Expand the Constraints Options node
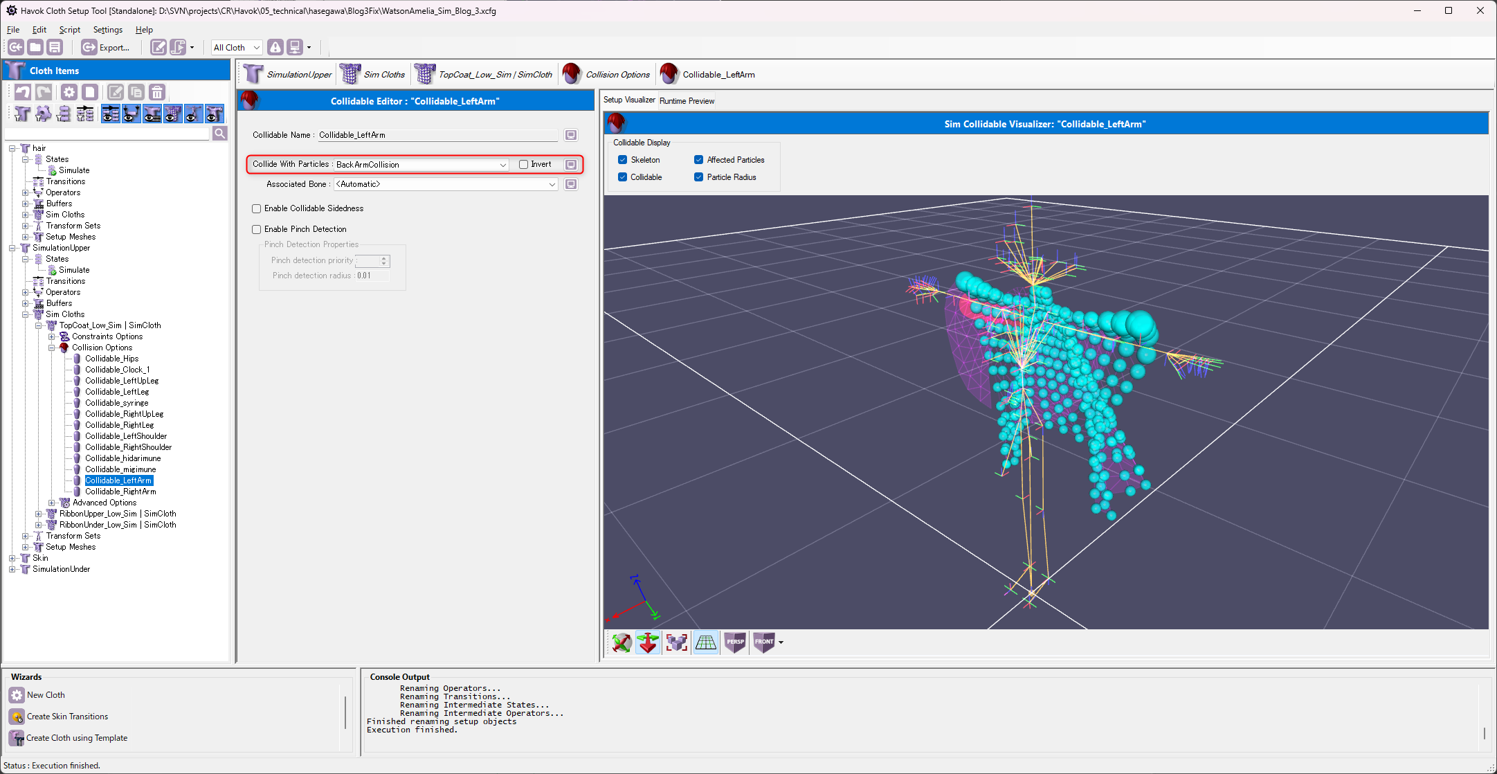This screenshot has width=1497, height=774. click(x=51, y=336)
